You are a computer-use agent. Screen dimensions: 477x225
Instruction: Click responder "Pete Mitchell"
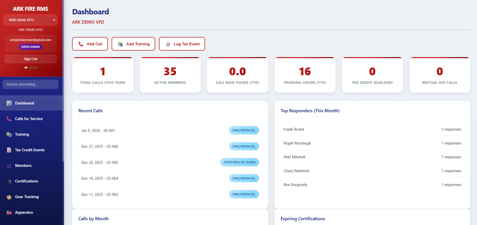tap(294, 157)
